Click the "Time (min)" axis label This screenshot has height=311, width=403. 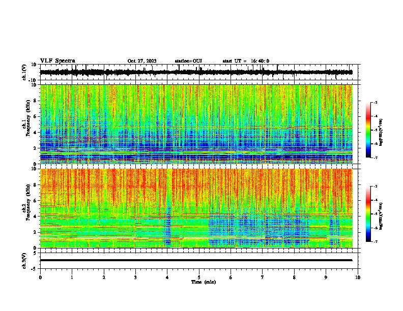[x=204, y=282]
